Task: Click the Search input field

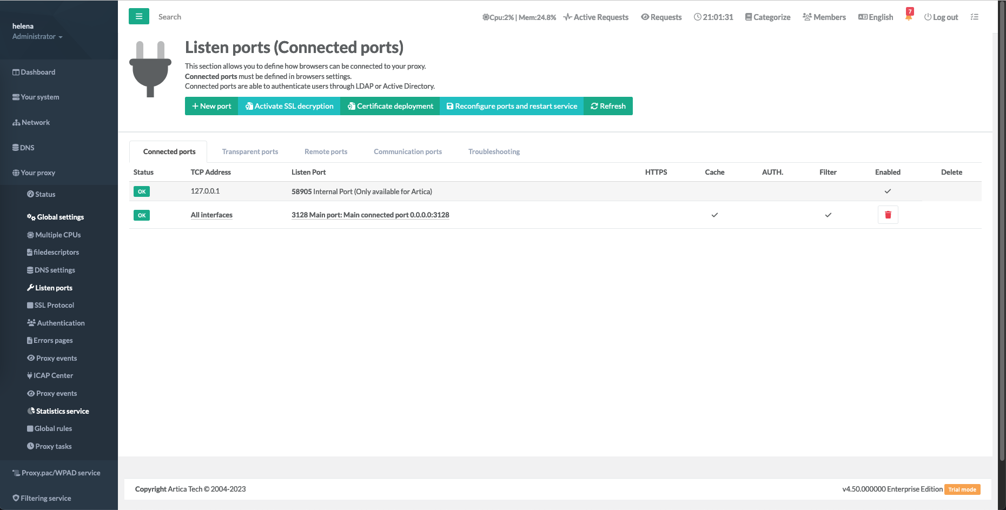Action: pos(170,17)
